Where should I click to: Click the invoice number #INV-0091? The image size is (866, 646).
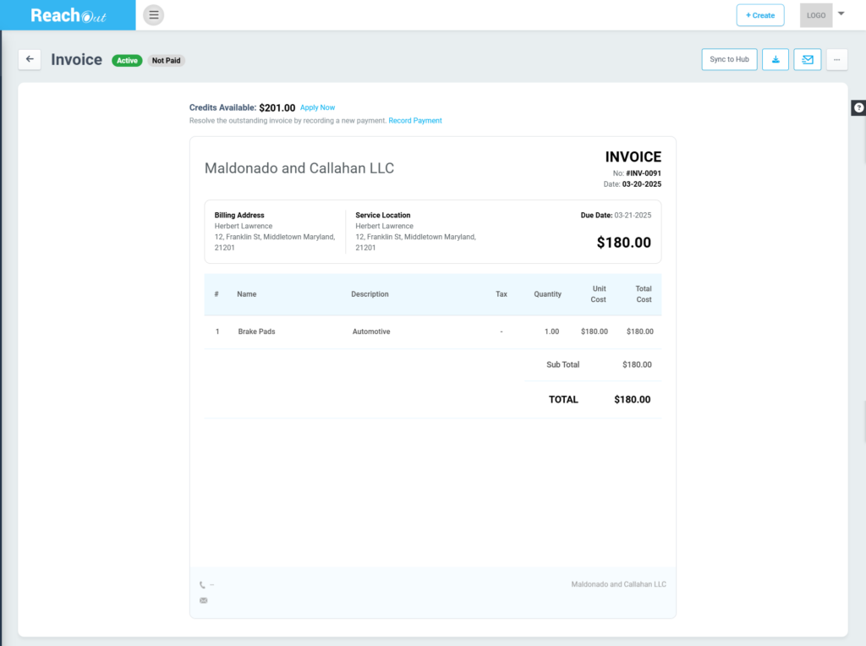click(x=644, y=173)
